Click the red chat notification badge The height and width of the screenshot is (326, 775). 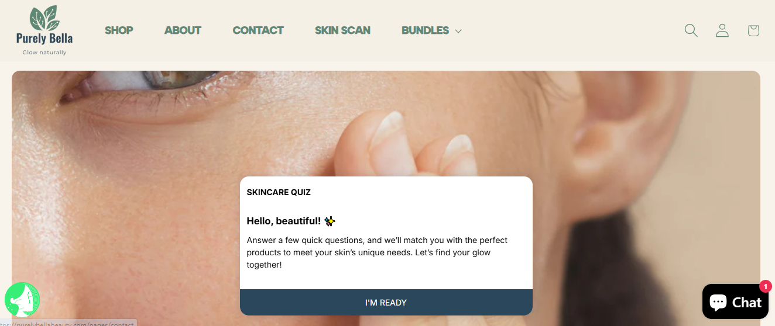[x=765, y=286]
